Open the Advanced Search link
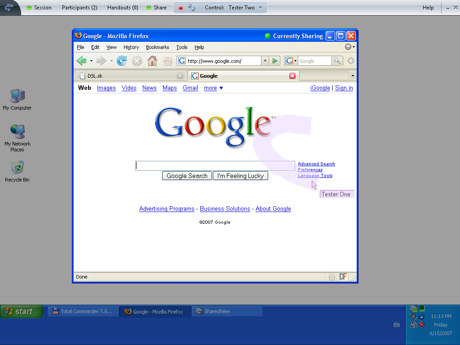460x345 pixels. click(316, 164)
